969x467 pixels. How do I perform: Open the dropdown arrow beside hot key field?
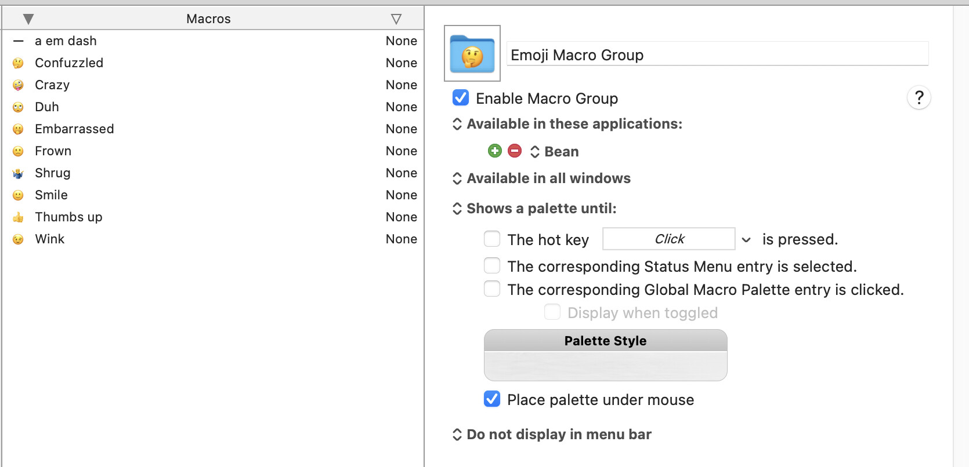pos(746,239)
